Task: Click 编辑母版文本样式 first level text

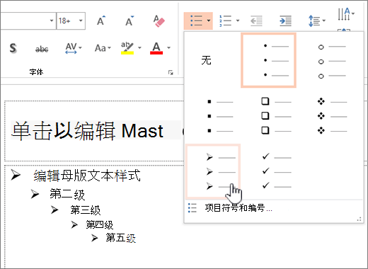Action: 87,176
